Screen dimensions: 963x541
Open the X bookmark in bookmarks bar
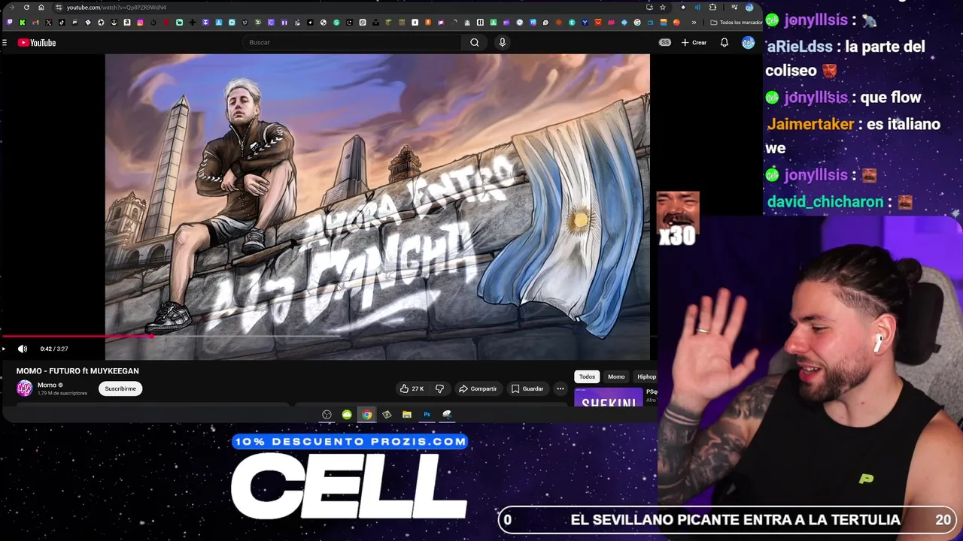49,23
